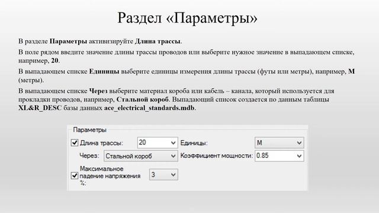Click the Параметры group label
Viewport: 379px width, 213px height.
pos(89,130)
